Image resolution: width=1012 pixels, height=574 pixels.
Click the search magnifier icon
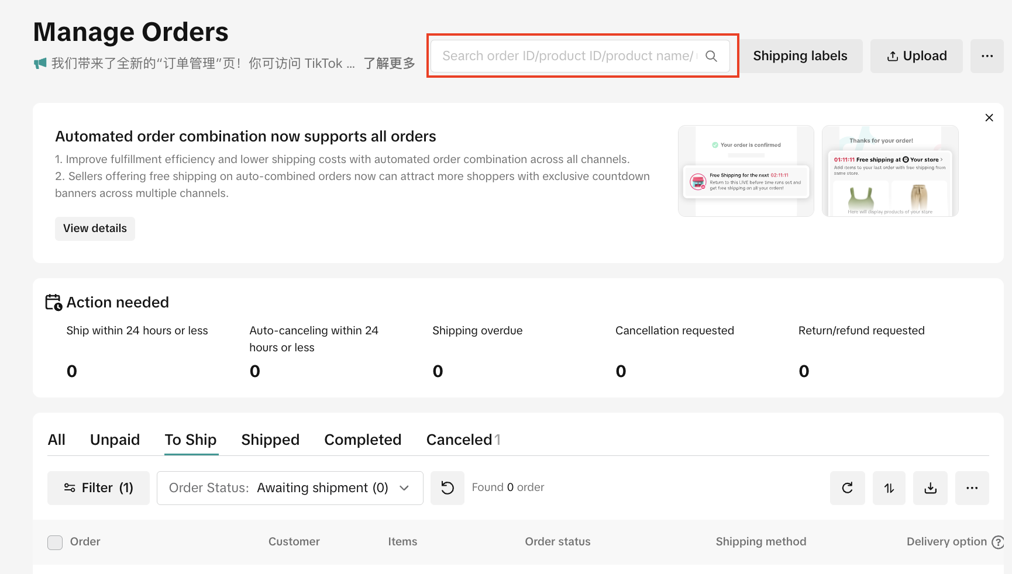(711, 56)
